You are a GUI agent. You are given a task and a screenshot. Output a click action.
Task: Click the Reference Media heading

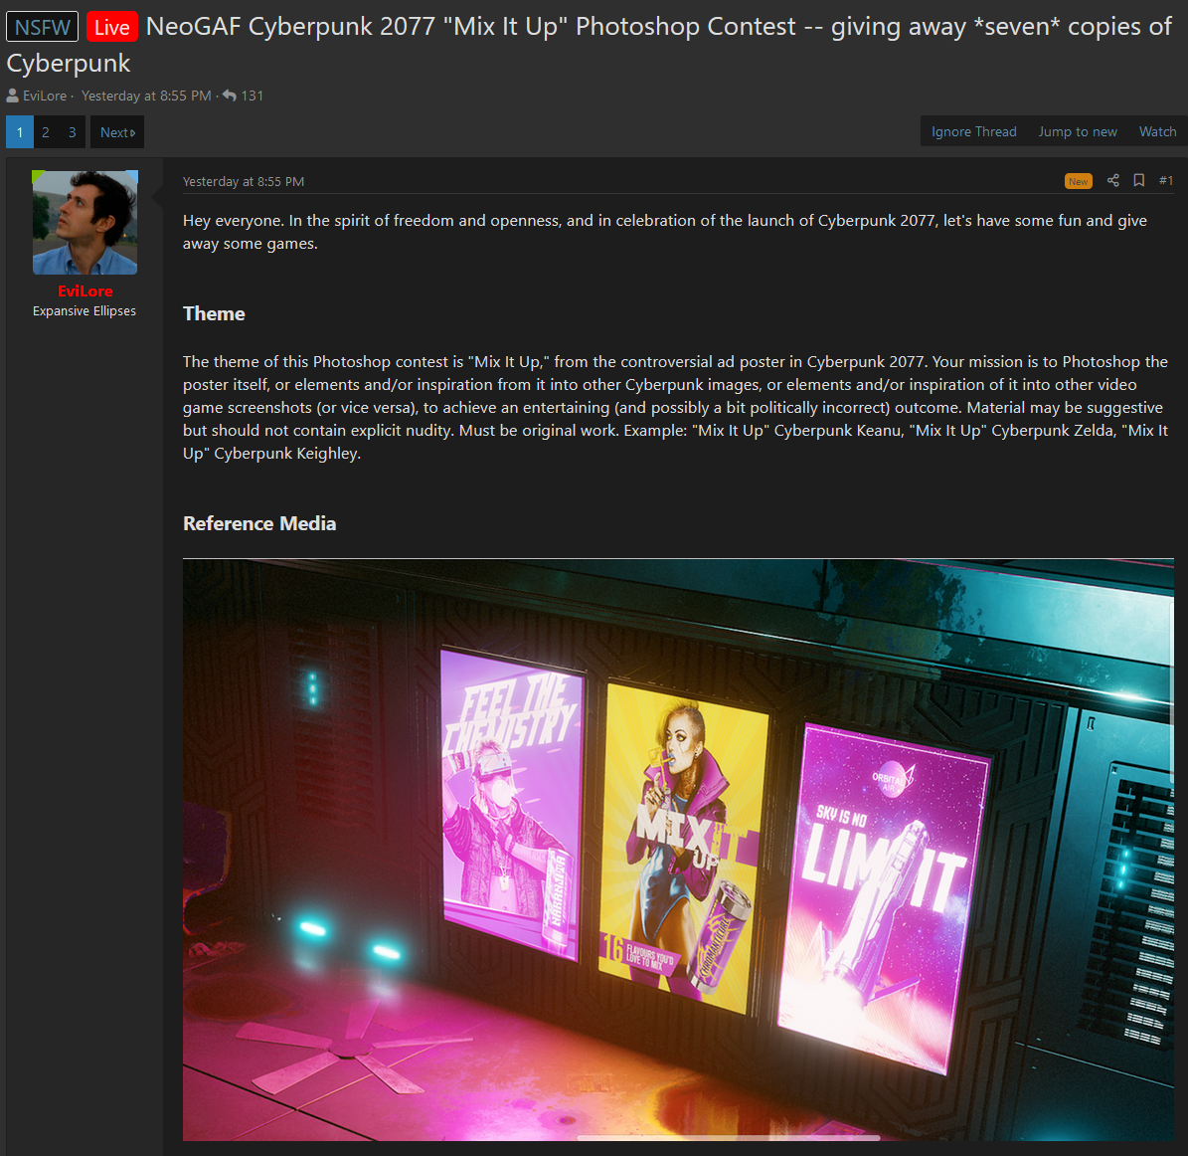click(259, 524)
